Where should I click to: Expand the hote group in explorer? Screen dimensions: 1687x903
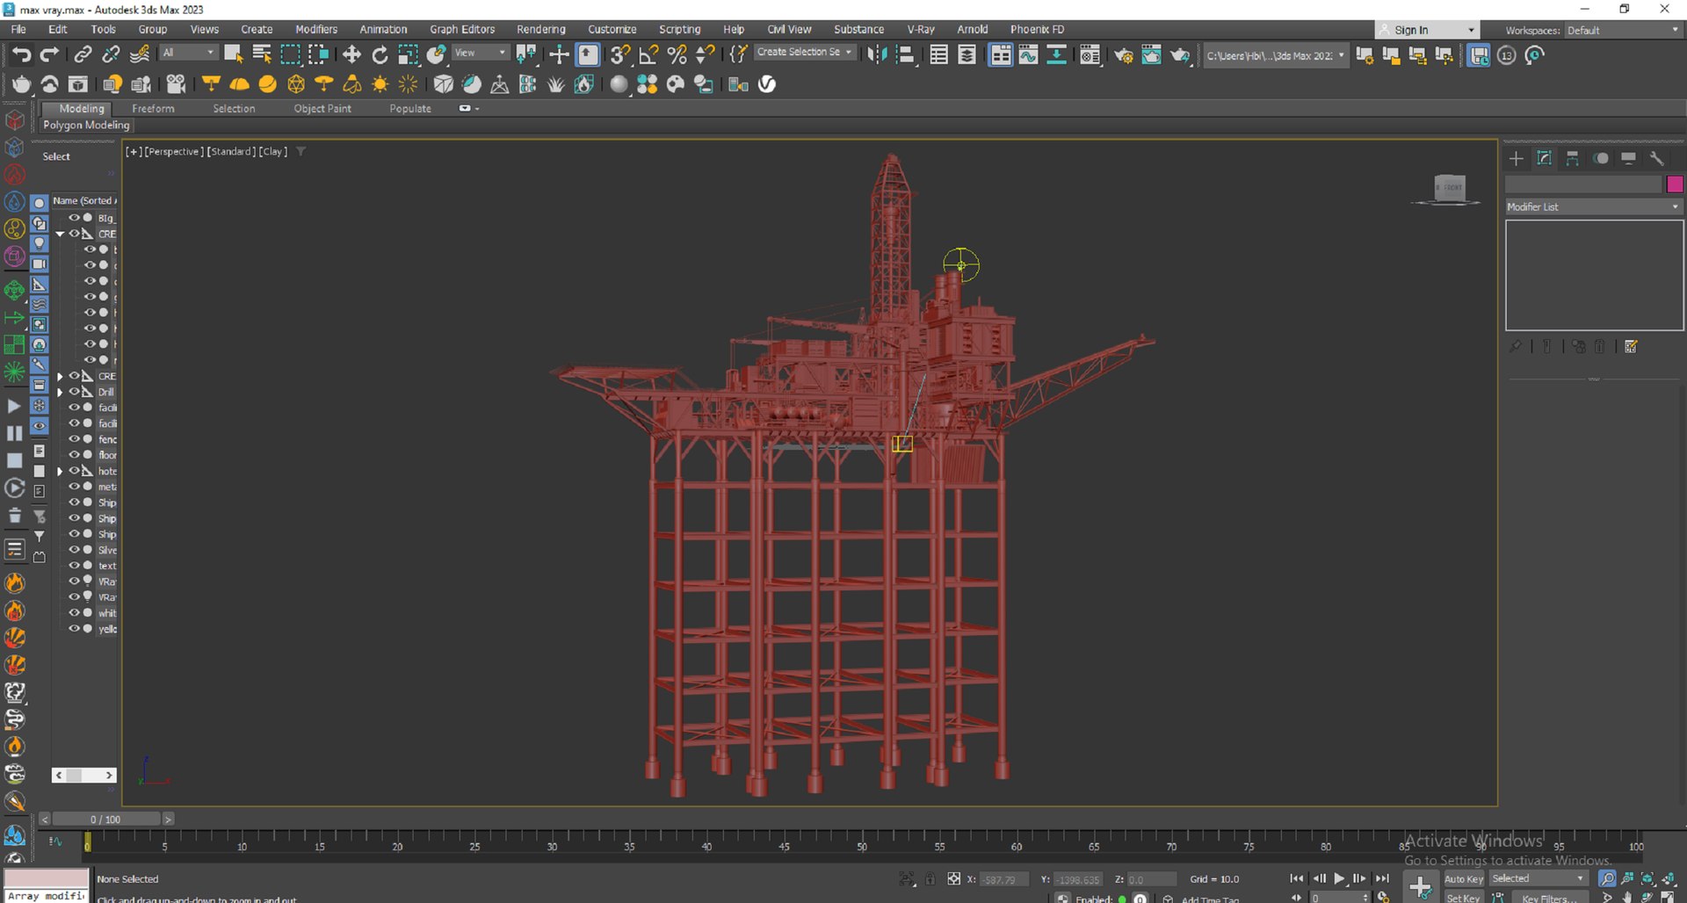(61, 472)
